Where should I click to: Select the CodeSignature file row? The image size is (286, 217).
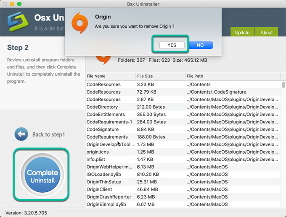tap(183, 129)
